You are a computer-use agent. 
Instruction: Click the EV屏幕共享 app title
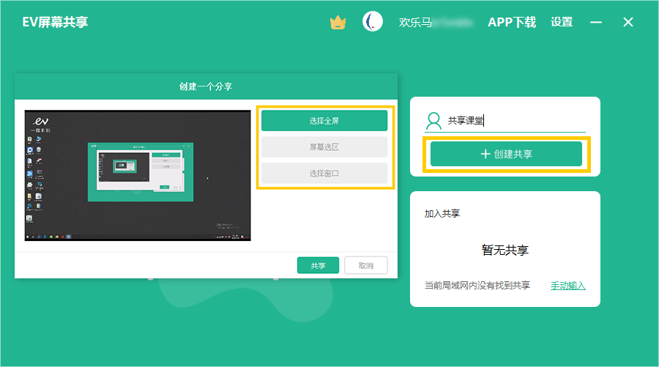55,22
